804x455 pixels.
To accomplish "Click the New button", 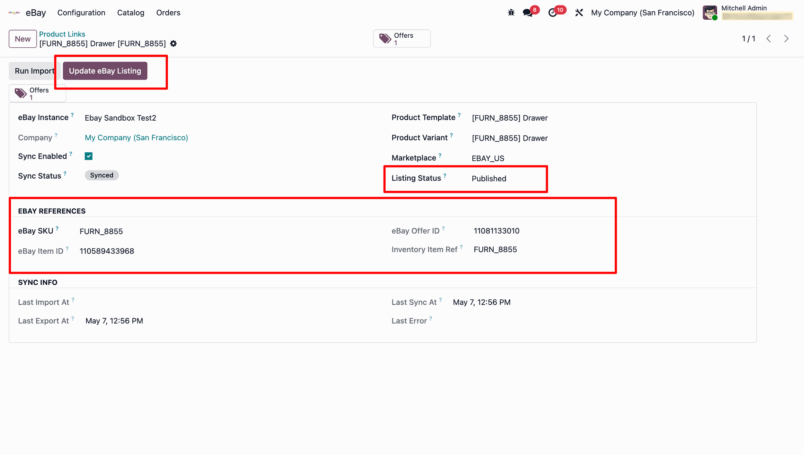I will click(x=23, y=39).
